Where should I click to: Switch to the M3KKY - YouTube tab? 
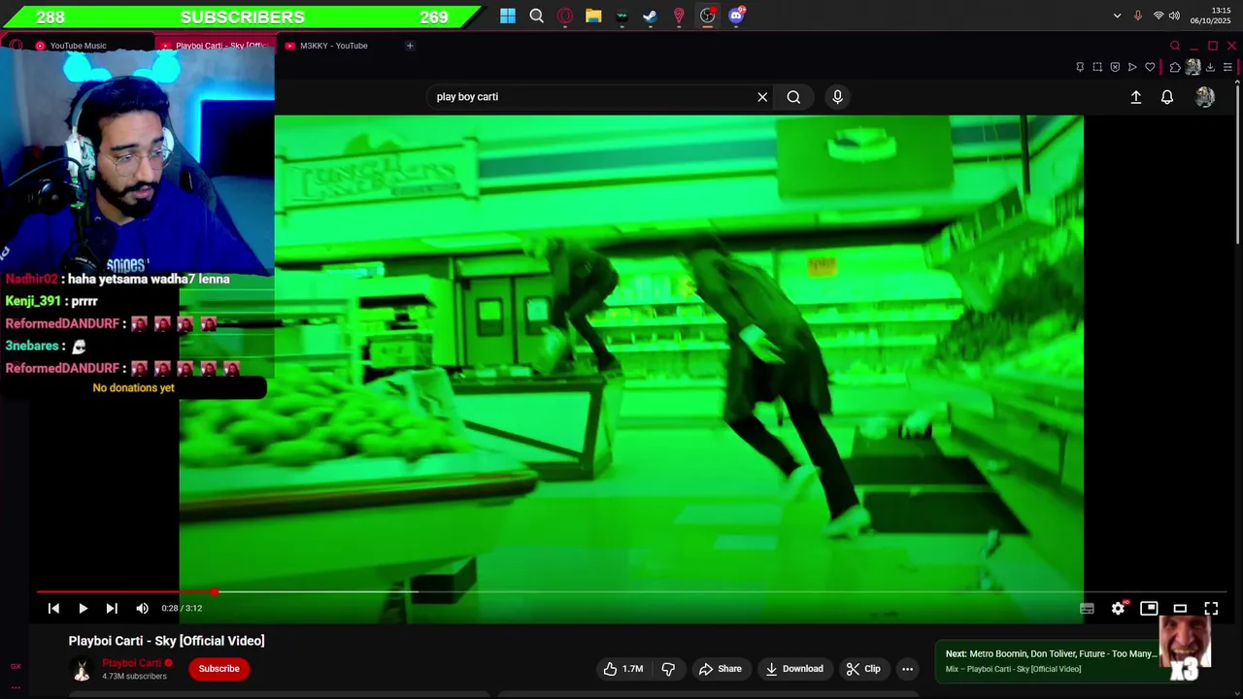tap(333, 46)
